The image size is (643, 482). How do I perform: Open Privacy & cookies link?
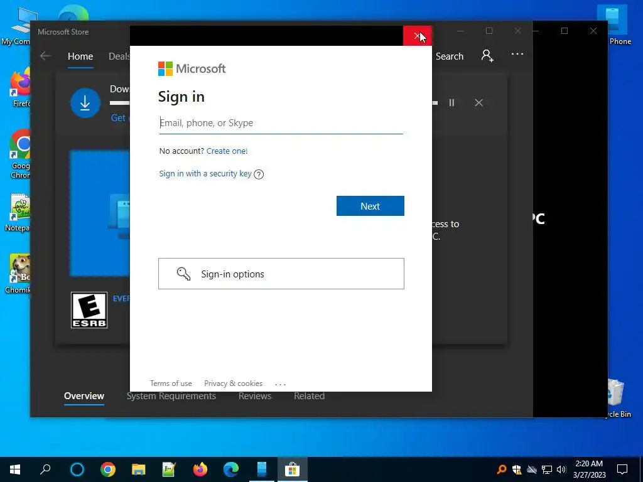(x=233, y=383)
